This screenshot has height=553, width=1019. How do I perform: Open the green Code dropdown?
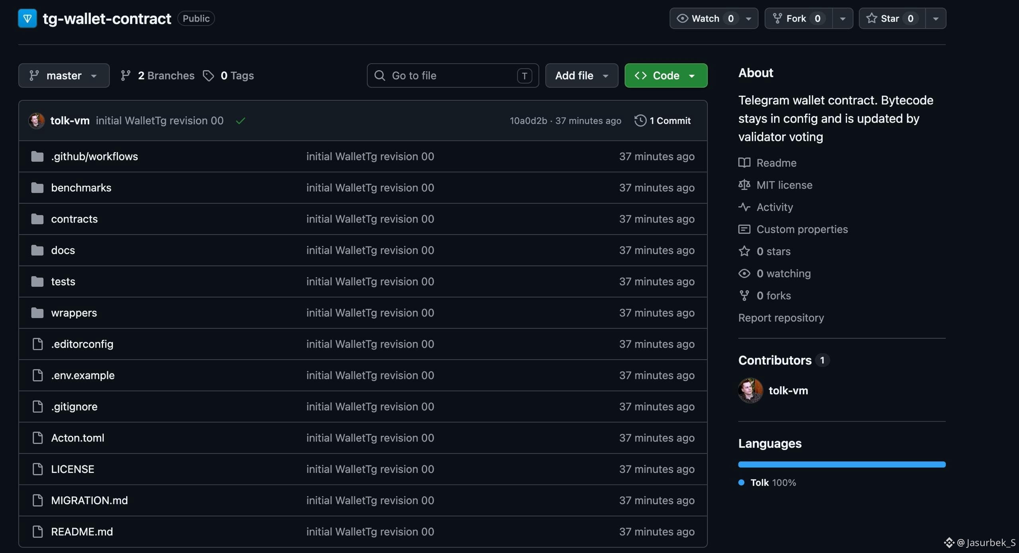tap(666, 76)
